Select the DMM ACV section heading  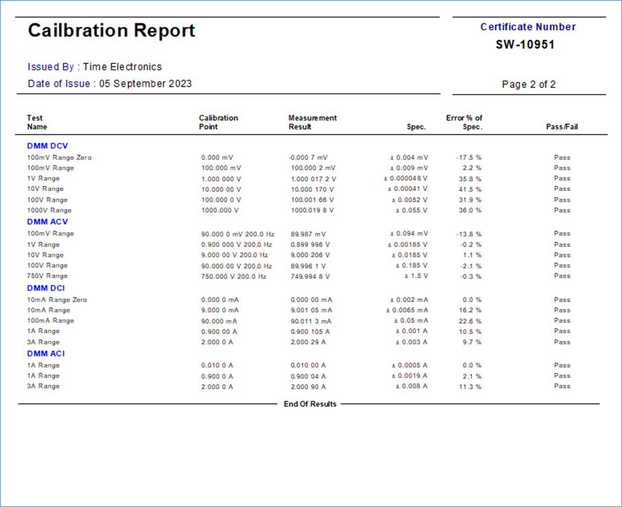[47, 222]
